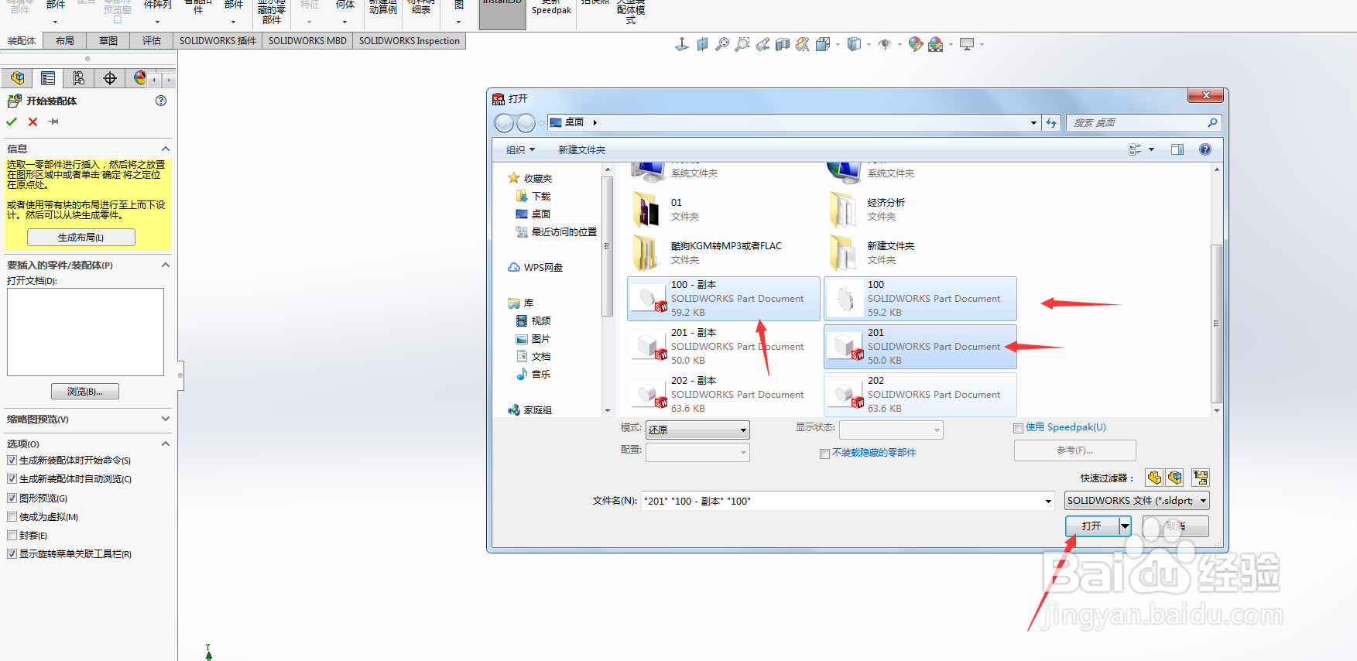
Task: Expand the 文件名 history dropdown
Action: (1048, 502)
